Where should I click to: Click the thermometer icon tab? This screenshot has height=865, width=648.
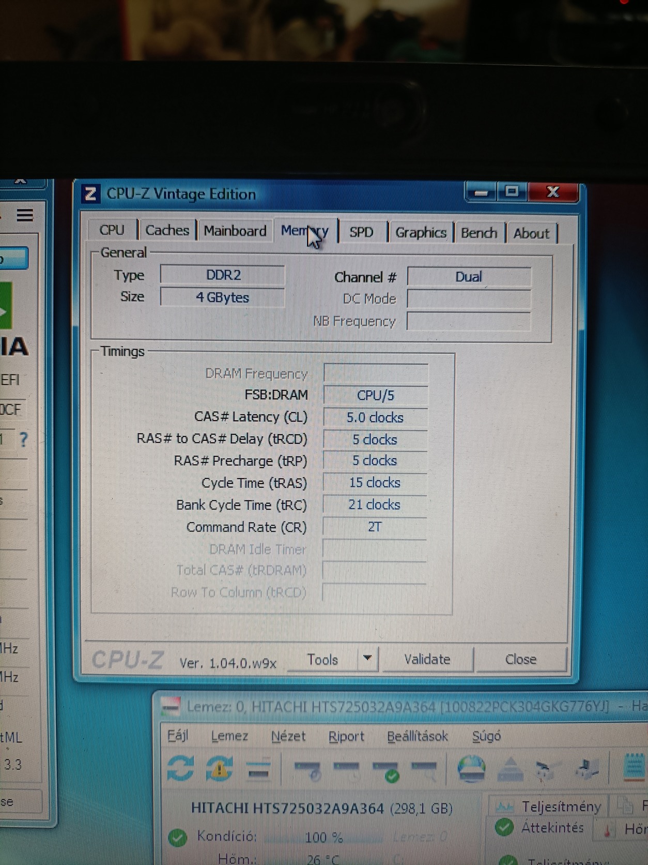pos(608,830)
